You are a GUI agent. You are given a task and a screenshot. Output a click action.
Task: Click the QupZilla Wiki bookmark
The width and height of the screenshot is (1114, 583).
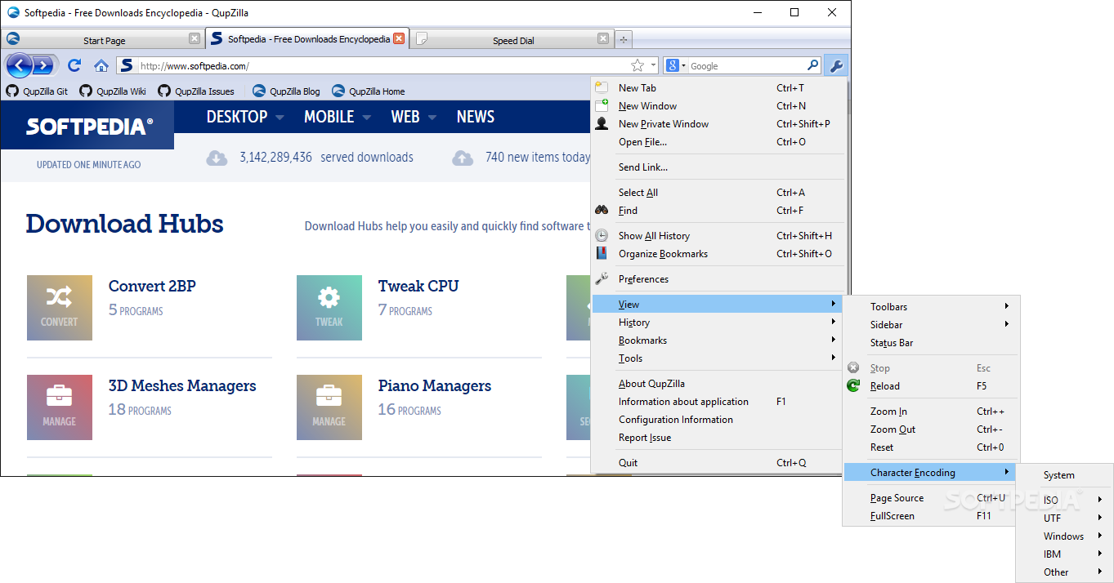[x=113, y=91]
